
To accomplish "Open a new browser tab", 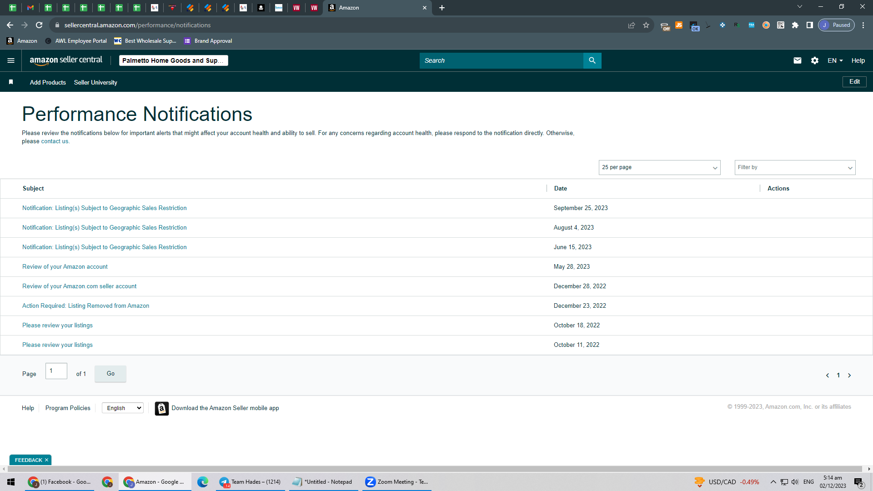I will (x=442, y=8).
